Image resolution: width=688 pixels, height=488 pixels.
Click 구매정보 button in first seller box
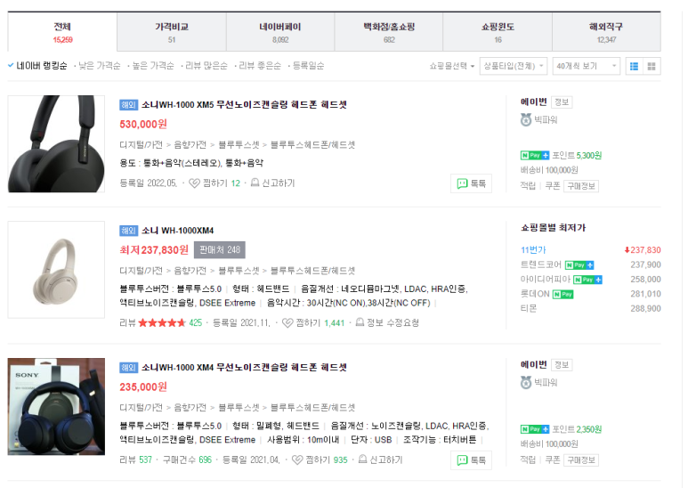tap(581, 186)
